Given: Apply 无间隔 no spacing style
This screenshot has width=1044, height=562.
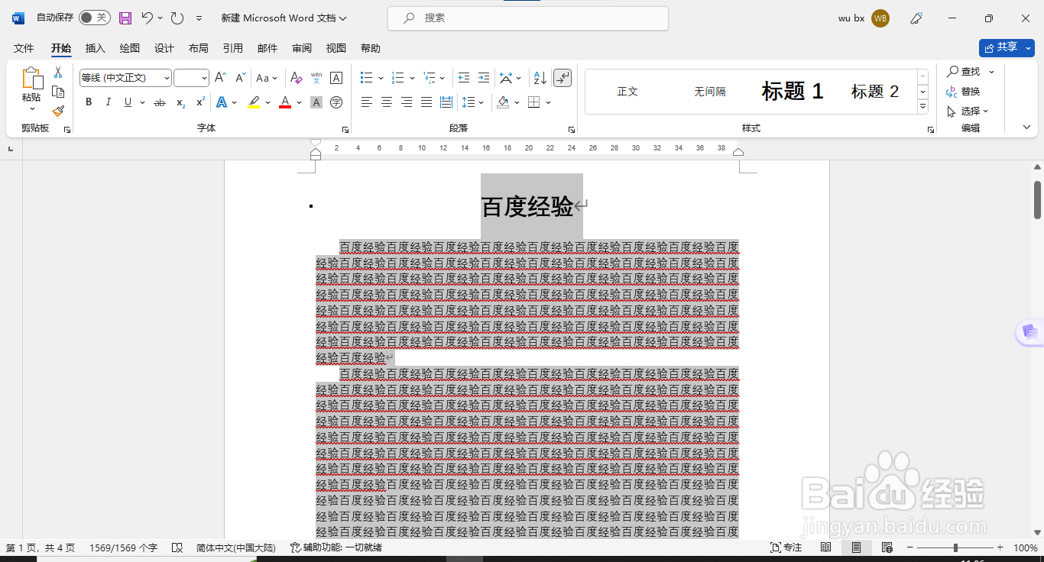Looking at the screenshot, I should click(x=710, y=92).
